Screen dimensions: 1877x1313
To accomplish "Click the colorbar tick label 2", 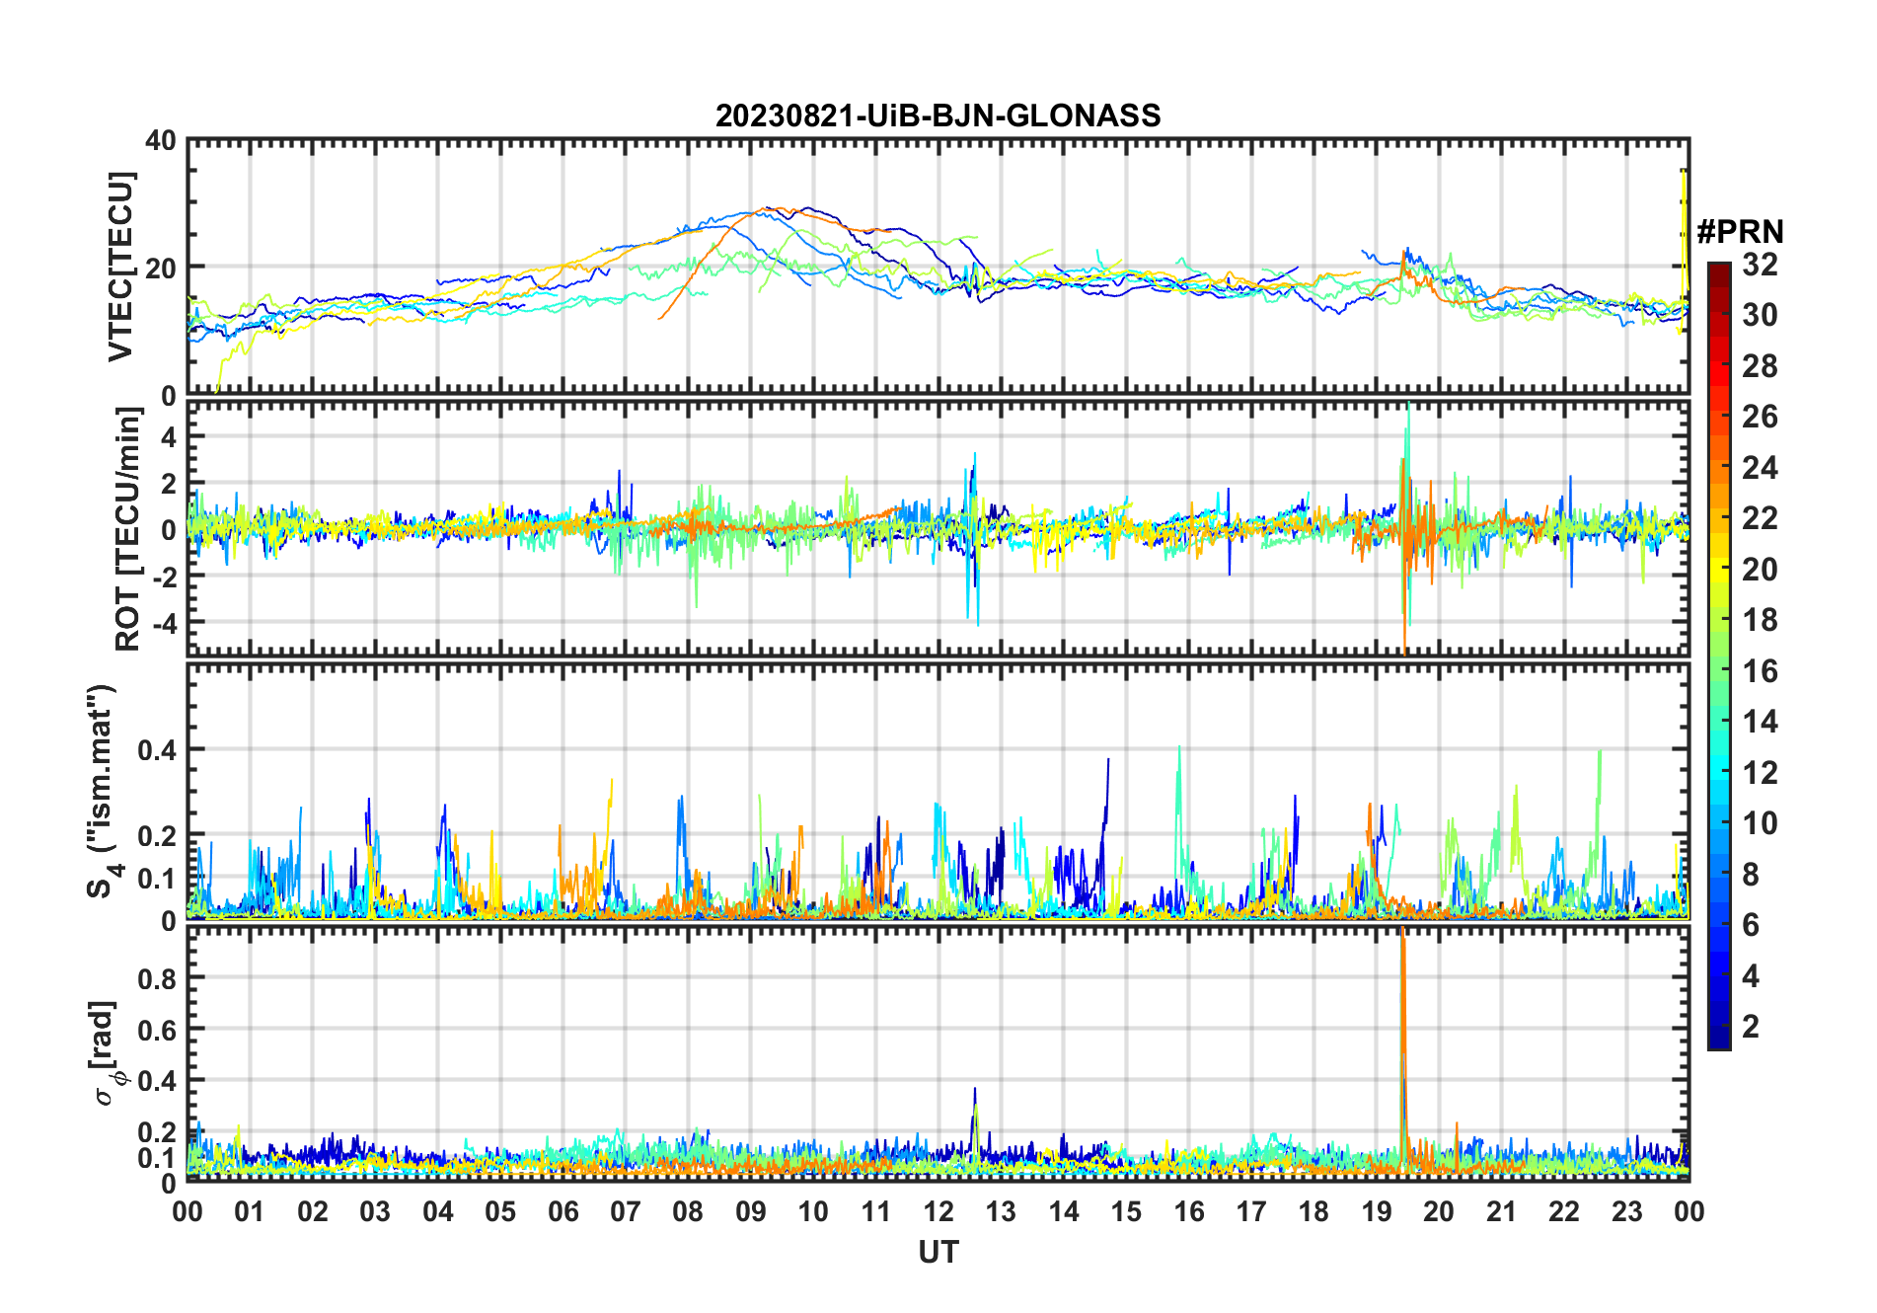I will coord(1751,1027).
